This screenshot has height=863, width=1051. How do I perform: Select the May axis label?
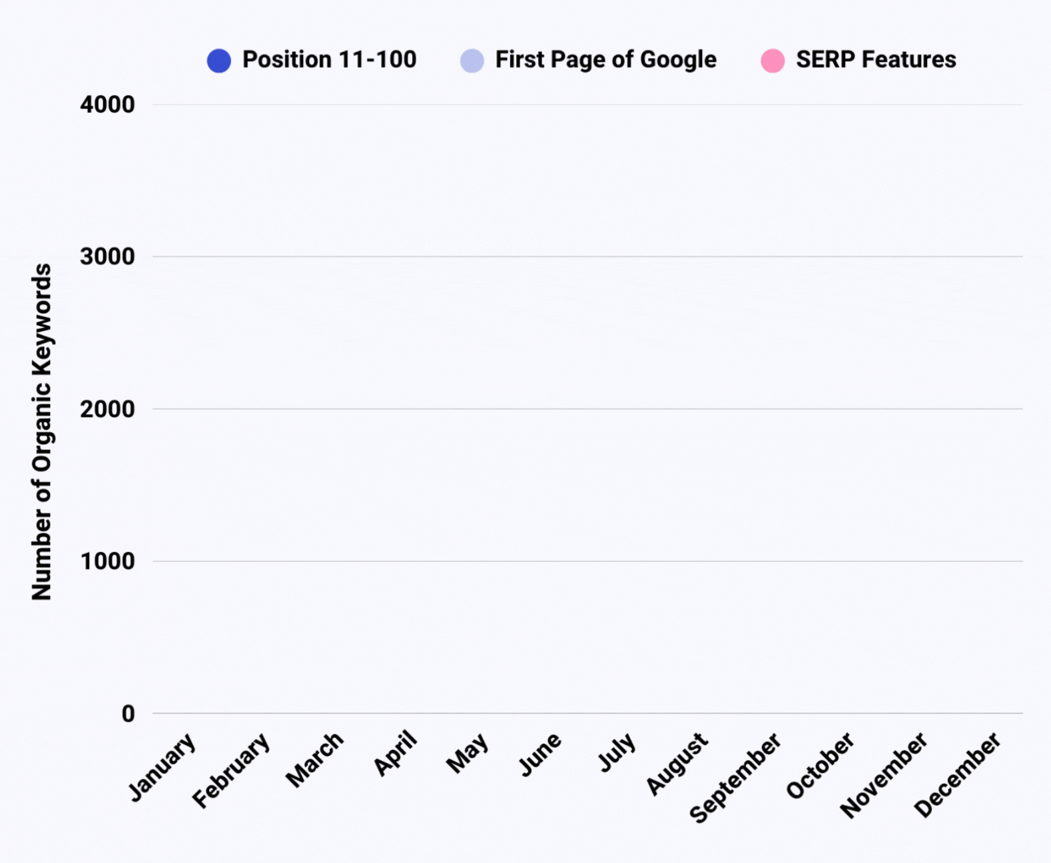click(468, 754)
